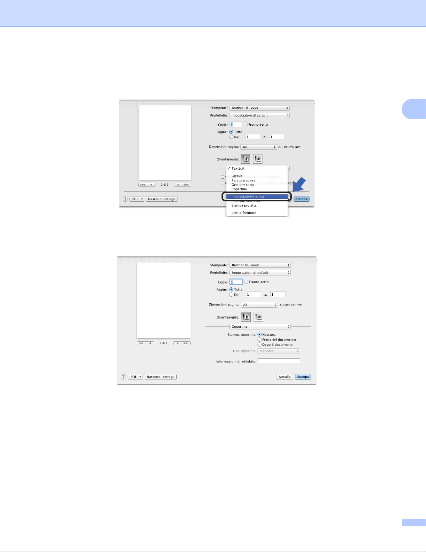
Task: Select portrait orientation in top dialog
Action: pos(245,159)
